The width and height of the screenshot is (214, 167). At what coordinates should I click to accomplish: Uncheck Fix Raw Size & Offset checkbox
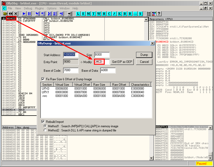point(43,79)
